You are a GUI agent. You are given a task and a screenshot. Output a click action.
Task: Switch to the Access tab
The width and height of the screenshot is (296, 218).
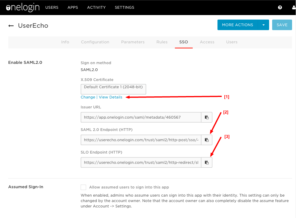coord(207,42)
